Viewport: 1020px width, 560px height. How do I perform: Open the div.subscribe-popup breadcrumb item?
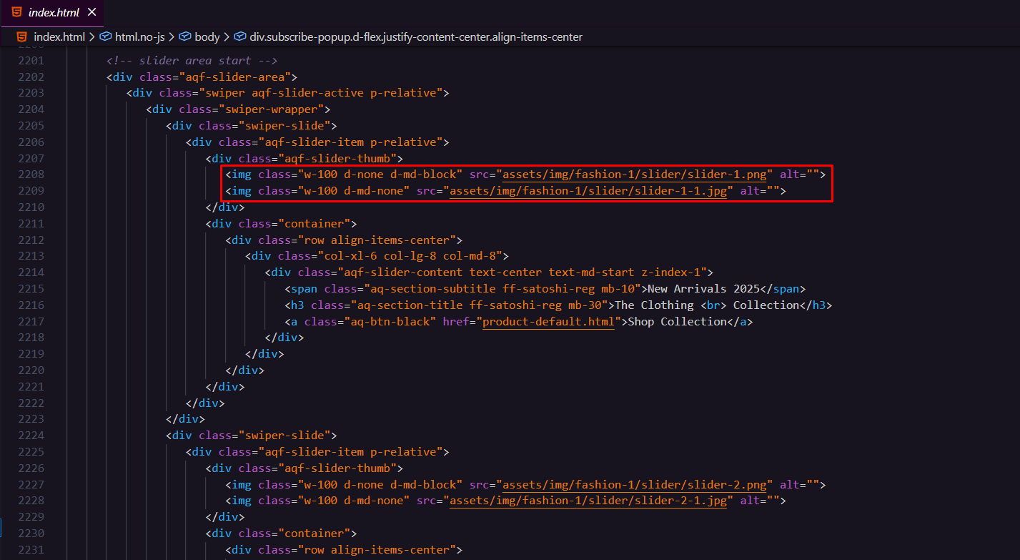pyautogui.click(x=416, y=36)
